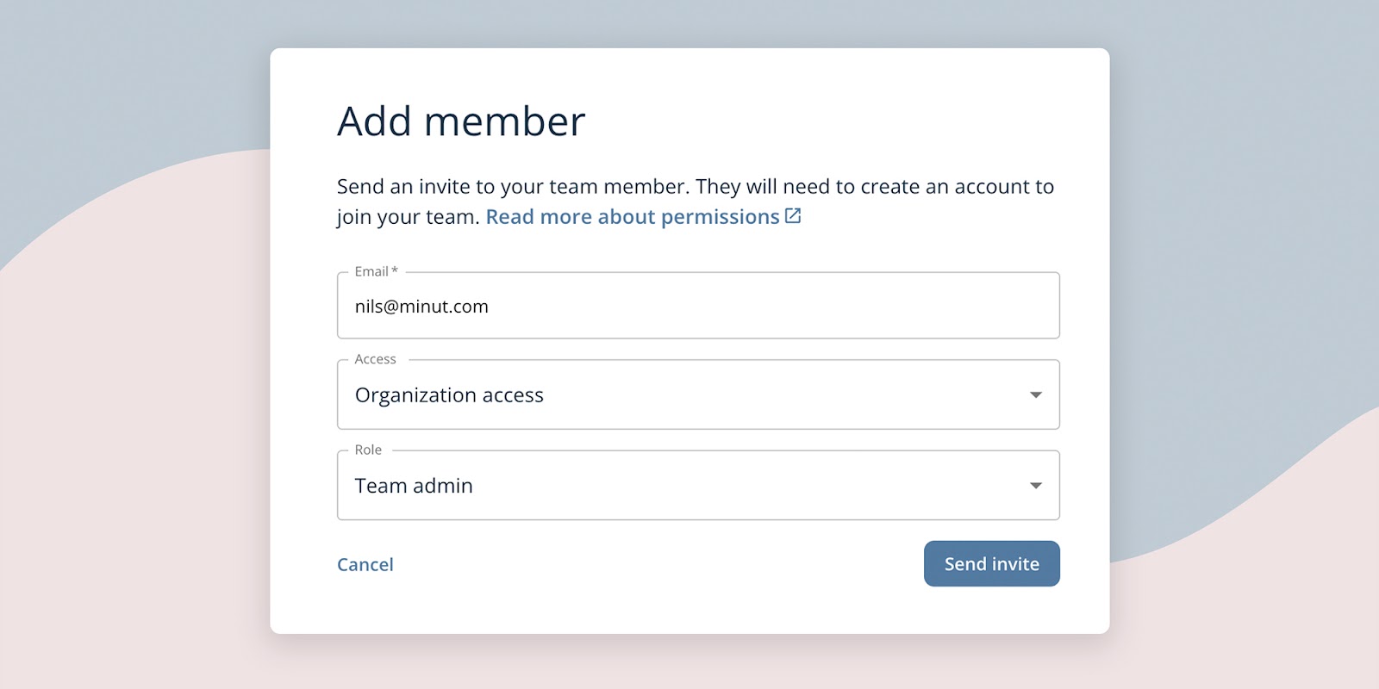Open Read more about permissions link

click(x=632, y=217)
